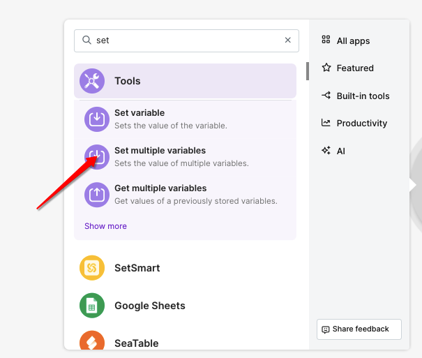Clear the search field with the X

point(287,40)
